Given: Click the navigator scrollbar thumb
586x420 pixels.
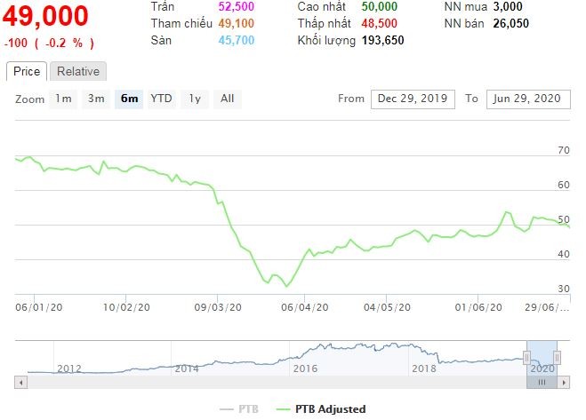Looking at the screenshot, I should [x=542, y=382].
